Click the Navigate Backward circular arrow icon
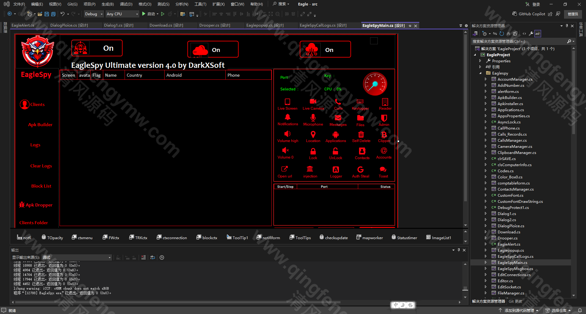 [10, 14]
